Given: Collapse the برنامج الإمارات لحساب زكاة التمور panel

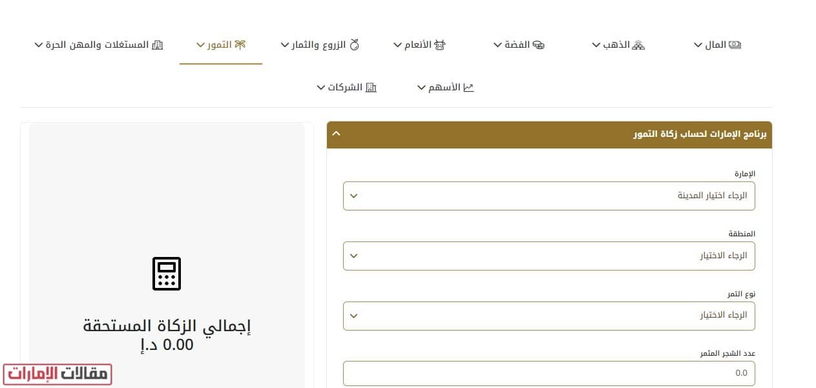Looking at the screenshot, I should pos(336,134).
